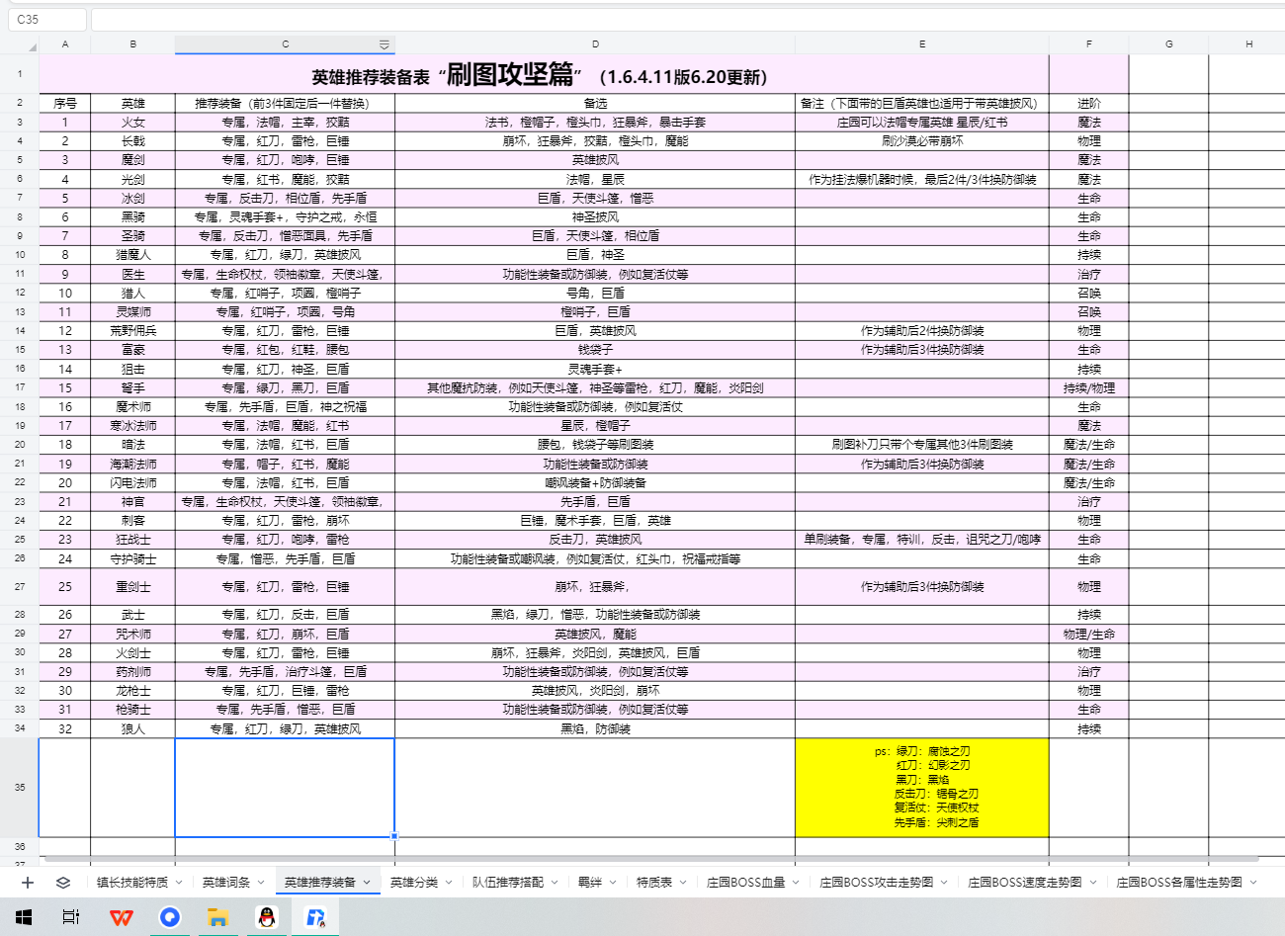Open the QQ penguin taskbar icon

(267, 917)
